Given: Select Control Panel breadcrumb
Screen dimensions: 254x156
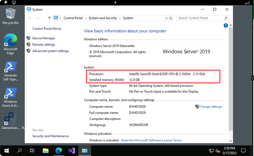Looking at the screenshot, I should pos(73,18).
